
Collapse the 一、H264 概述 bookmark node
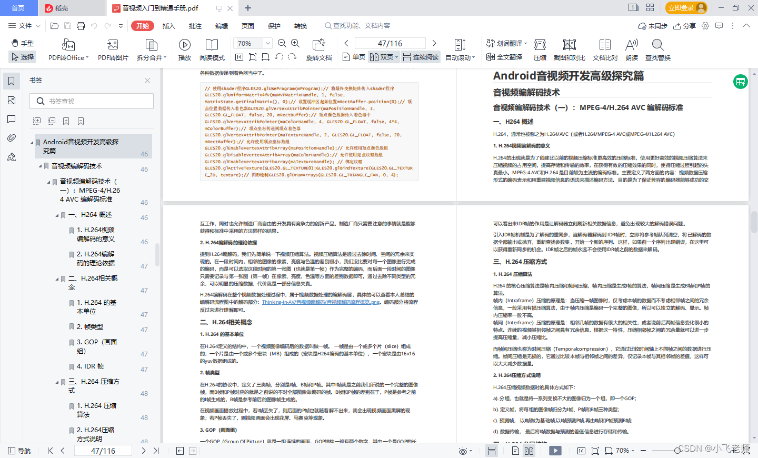pyautogui.click(x=57, y=215)
